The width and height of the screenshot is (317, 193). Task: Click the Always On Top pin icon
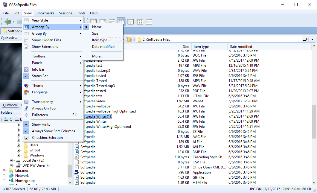tap(26, 108)
